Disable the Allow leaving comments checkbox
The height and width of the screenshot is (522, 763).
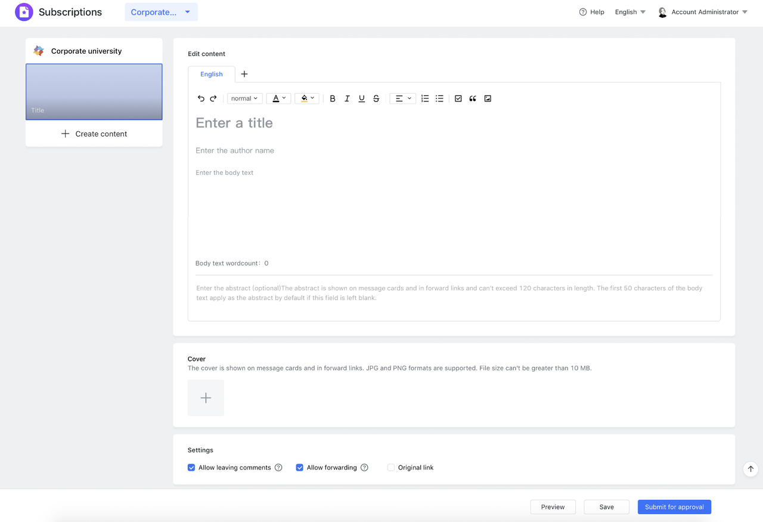pyautogui.click(x=191, y=468)
